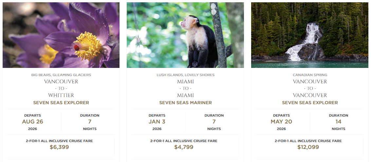Open Lush Islands, Lovely Shores cruise
The height and width of the screenshot is (162, 371).
click(x=185, y=75)
